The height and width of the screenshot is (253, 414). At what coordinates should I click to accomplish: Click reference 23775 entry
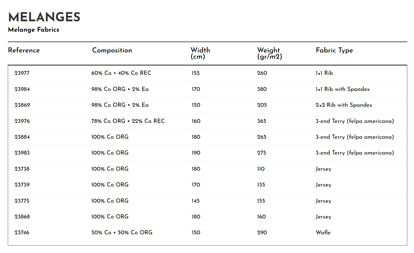tap(207, 201)
